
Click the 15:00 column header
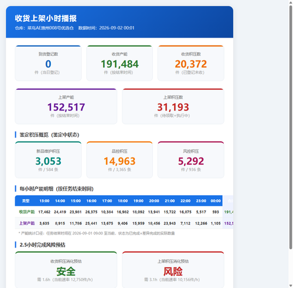tap(76, 201)
